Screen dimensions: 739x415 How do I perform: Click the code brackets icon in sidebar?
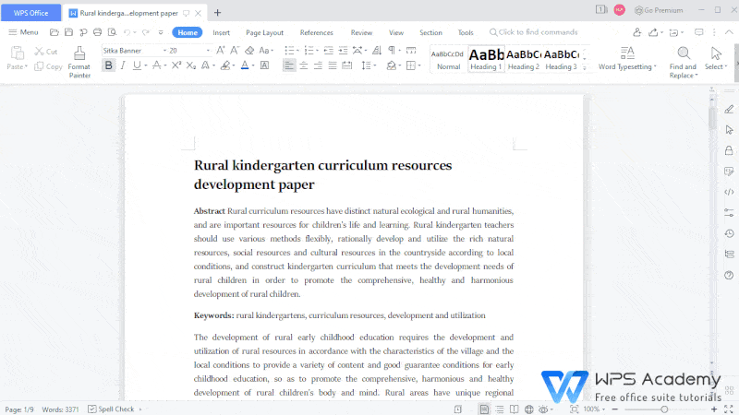(x=729, y=192)
